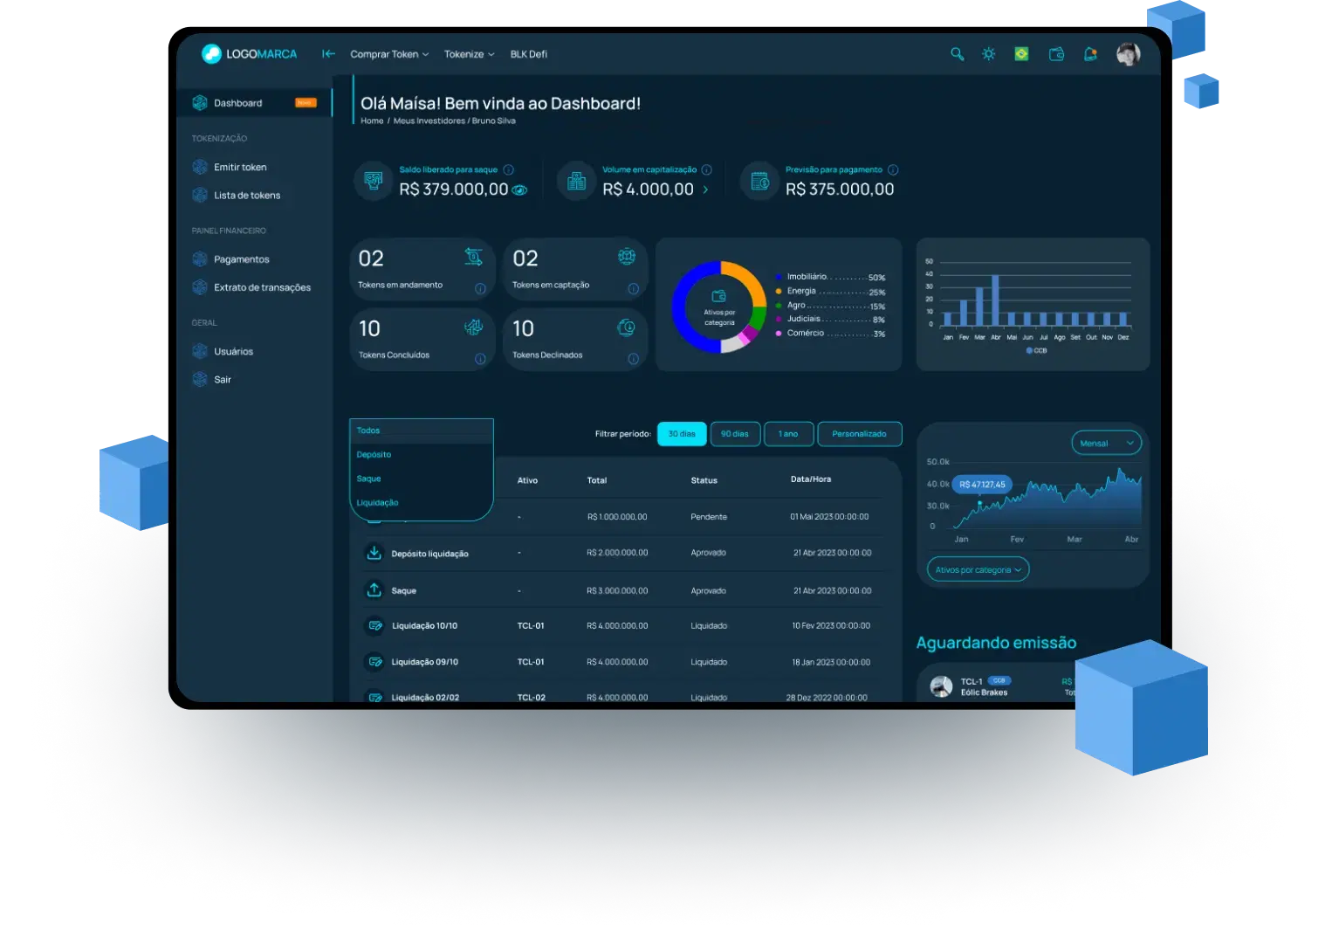Image resolution: width=1339 pixels, height=937 pixels.
Task: Hide the saldo value with the eye toggle
Action: [518, 189]
